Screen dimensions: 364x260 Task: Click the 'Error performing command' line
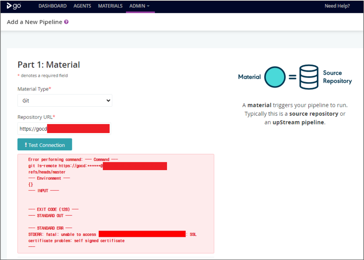tap(73, 159)
